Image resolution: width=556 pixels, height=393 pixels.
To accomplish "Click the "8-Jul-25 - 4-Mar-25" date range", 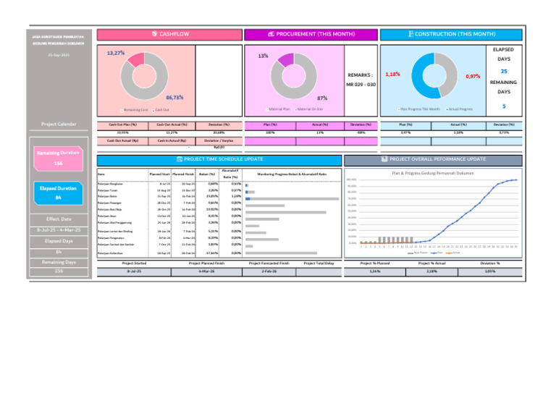I will 59,230.
